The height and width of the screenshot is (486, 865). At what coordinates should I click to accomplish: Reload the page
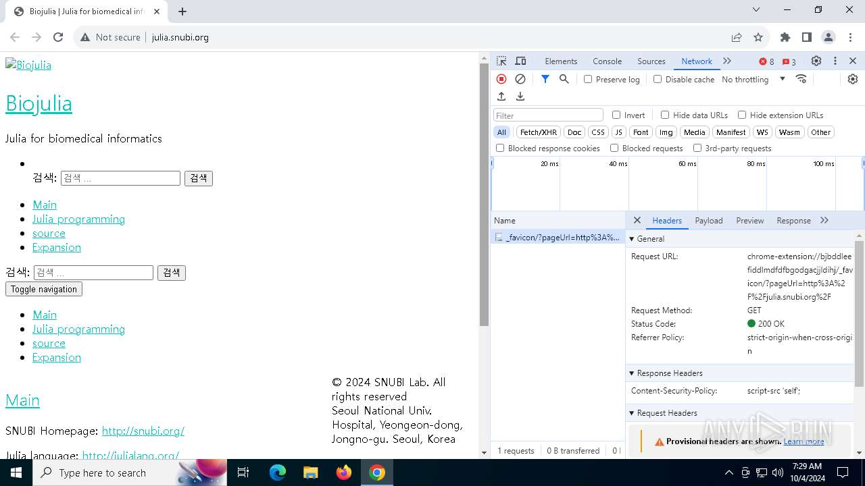pyautogui.click(x=58, y=37)
